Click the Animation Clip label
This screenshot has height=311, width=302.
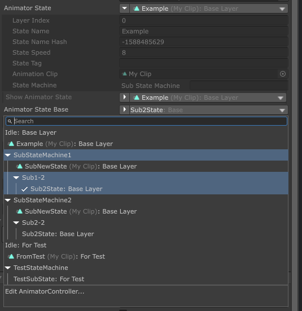coord(35,74)
